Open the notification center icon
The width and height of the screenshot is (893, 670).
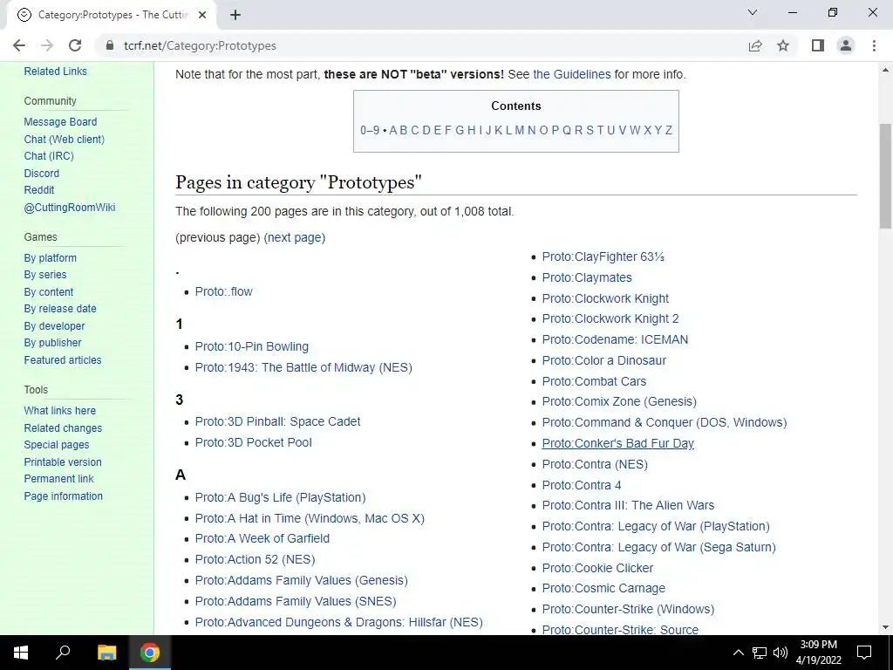(x=864, y=653)
